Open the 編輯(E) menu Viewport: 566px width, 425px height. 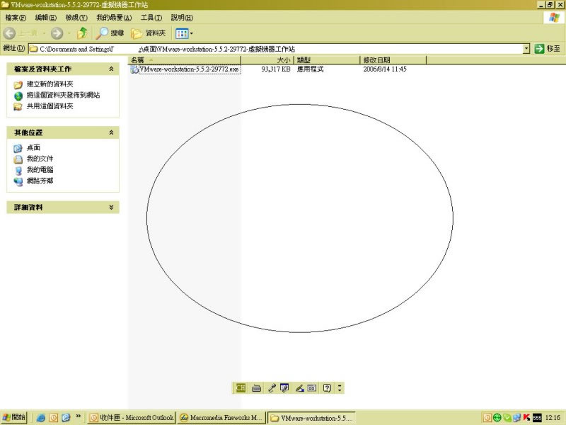[45, 17]
